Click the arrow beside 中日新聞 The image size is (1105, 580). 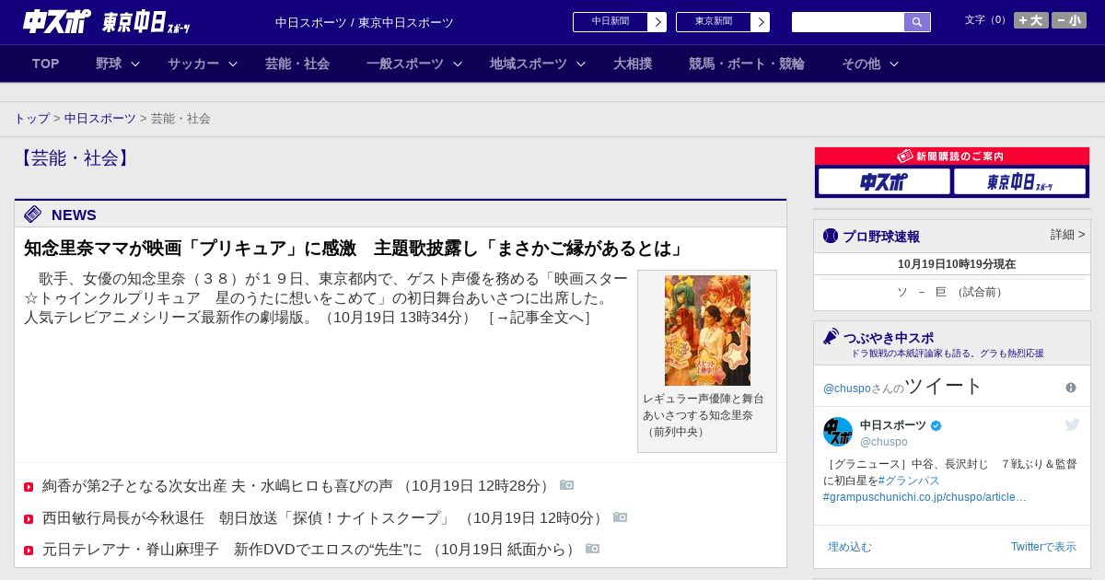click(657, 22)
